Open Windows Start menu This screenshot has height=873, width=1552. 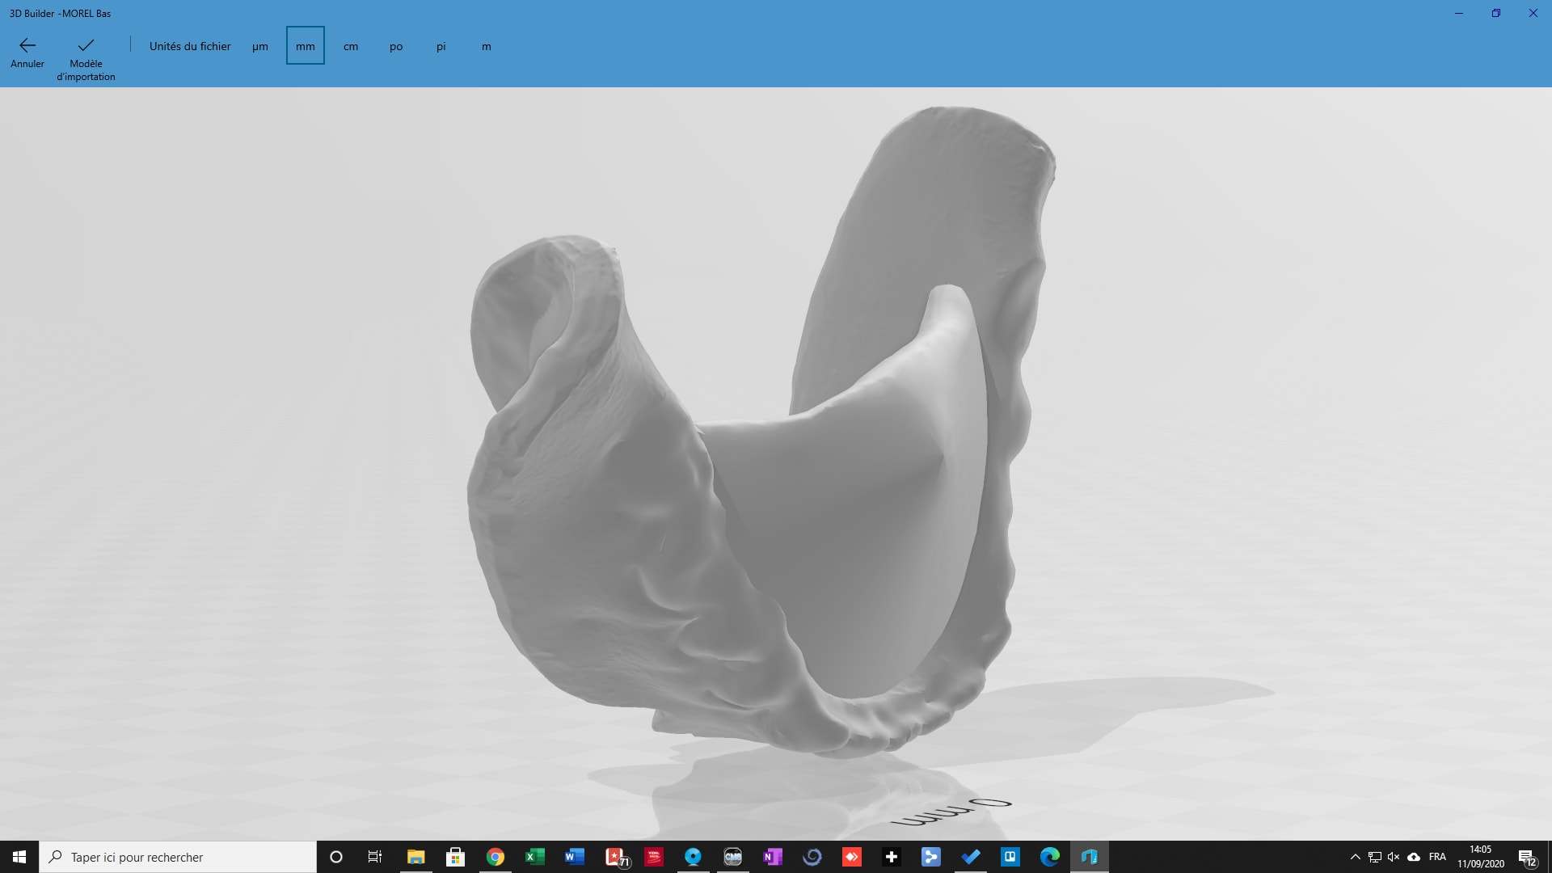click(x=19, y=857)
